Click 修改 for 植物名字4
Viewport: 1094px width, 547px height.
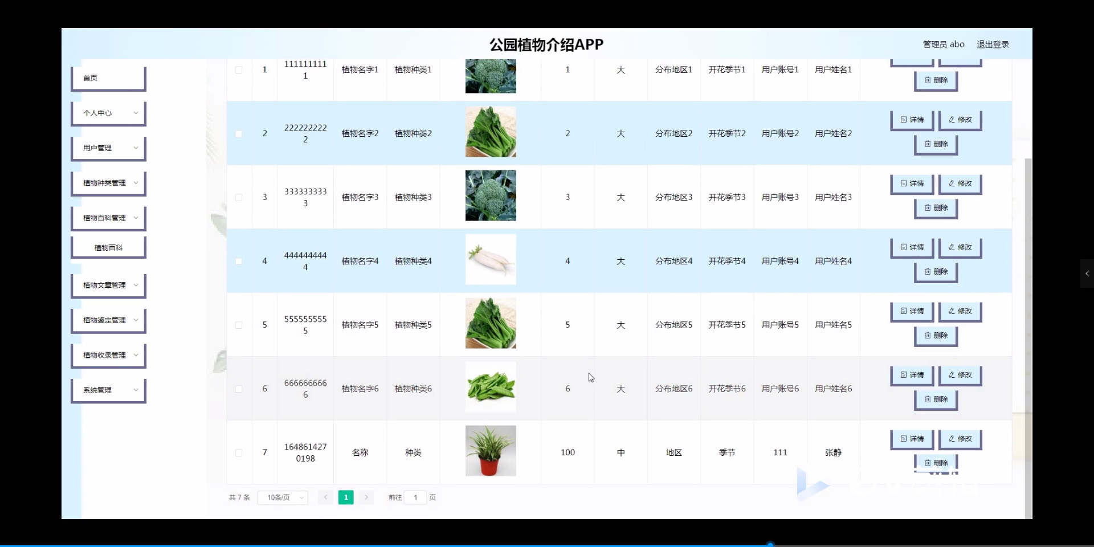[x=960, y=247]
